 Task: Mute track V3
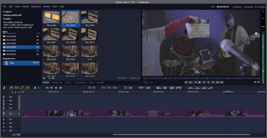pos(4,104)
